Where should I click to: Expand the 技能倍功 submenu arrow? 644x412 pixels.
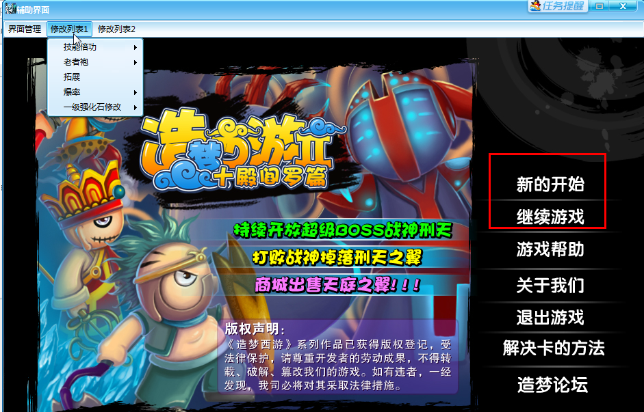[x=135, y=48]
